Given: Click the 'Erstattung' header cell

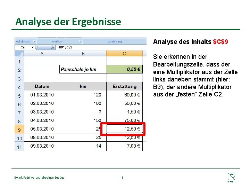Looking at the screenshot, I should [x=124, y=86].
